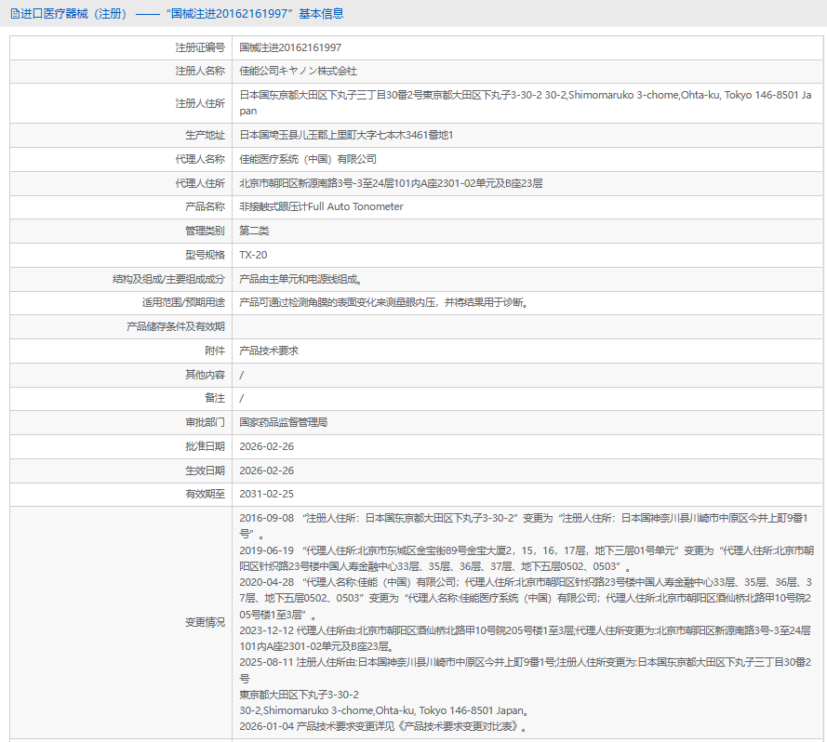
Task: Select management class value 第二类
Action: pyautogui.click(x=254, y=231)
